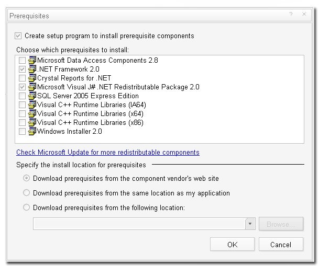Select download from the following location option
The height and width of the screenshot is (266, 319).
click(26, 207)
